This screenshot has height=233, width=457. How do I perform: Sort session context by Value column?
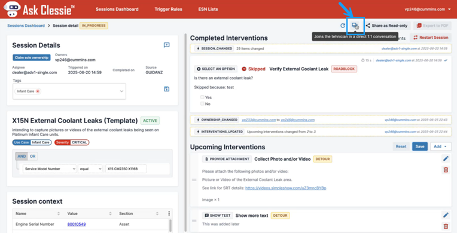[x=111, y=213]
